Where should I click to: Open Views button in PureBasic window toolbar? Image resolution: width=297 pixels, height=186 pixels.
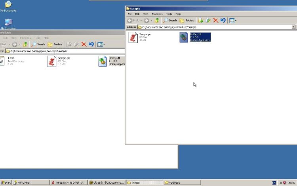coord(101,44)
